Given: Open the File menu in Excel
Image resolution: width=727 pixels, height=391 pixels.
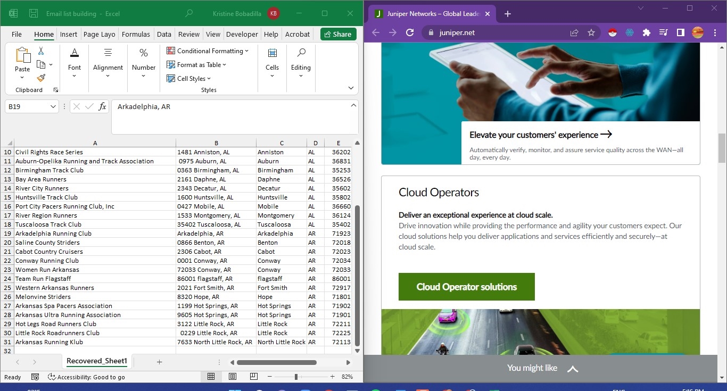Looking at the screenshot, I should click(x=16, y=34).
